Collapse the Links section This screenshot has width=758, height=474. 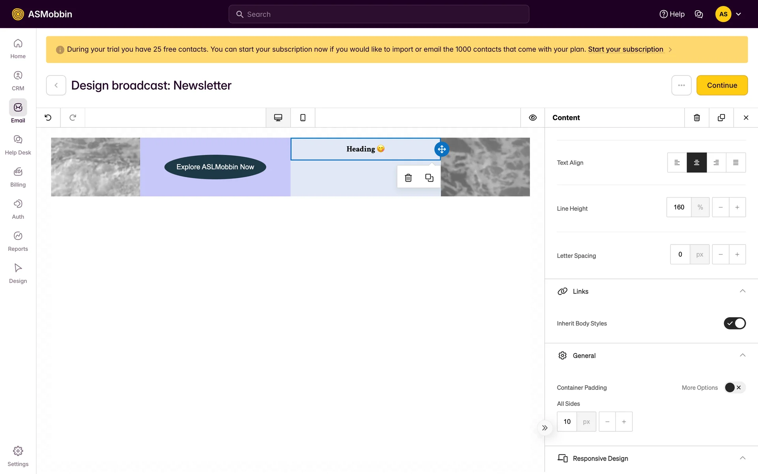point(742,292)
